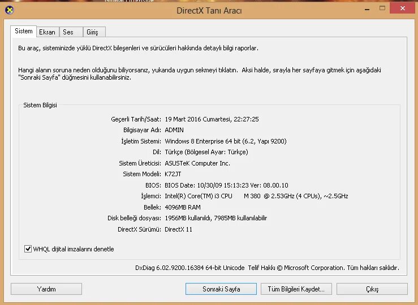Click the 1956MB kullanıldı page file value
This screenshot has height=305, width=418.
[x=216, y=218]
